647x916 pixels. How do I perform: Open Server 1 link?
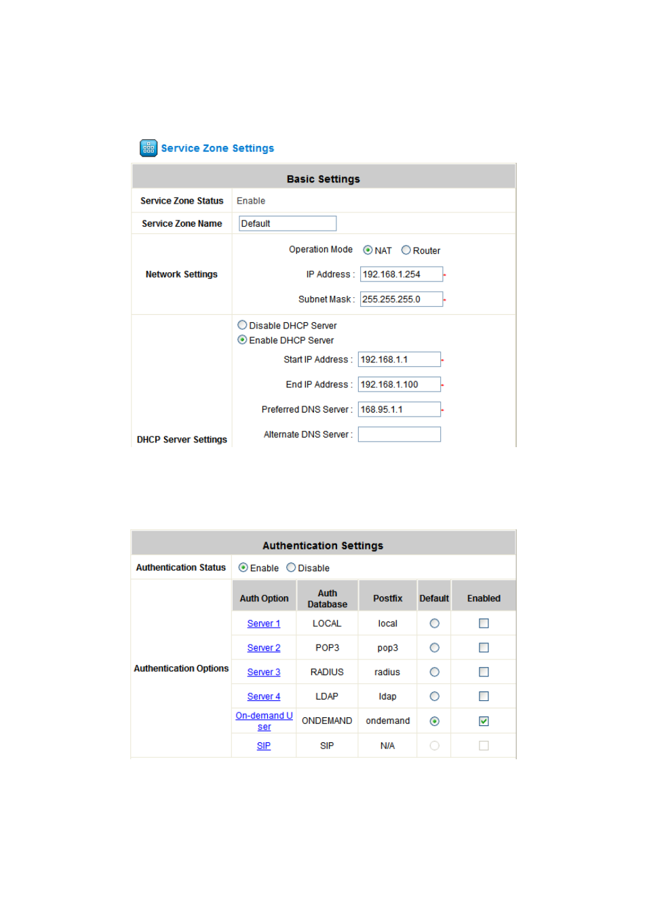pyautogui.click(x=264, y=624)
